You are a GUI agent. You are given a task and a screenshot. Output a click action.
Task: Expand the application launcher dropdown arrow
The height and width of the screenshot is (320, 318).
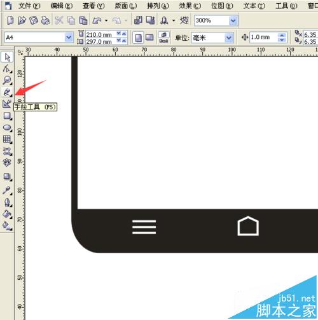(x=174, y=20)
